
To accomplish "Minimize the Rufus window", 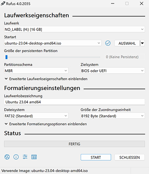I will coord(113,3).
